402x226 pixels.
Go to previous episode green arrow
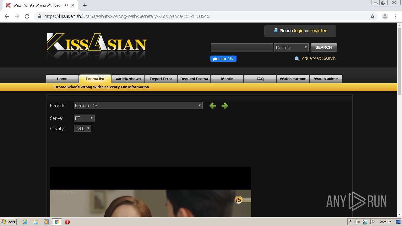click(x=213, y=106)
